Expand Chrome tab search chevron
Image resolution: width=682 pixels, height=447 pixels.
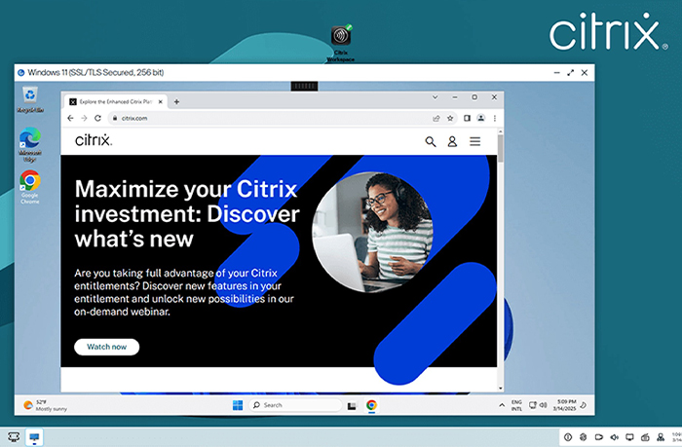pos(435,97)
